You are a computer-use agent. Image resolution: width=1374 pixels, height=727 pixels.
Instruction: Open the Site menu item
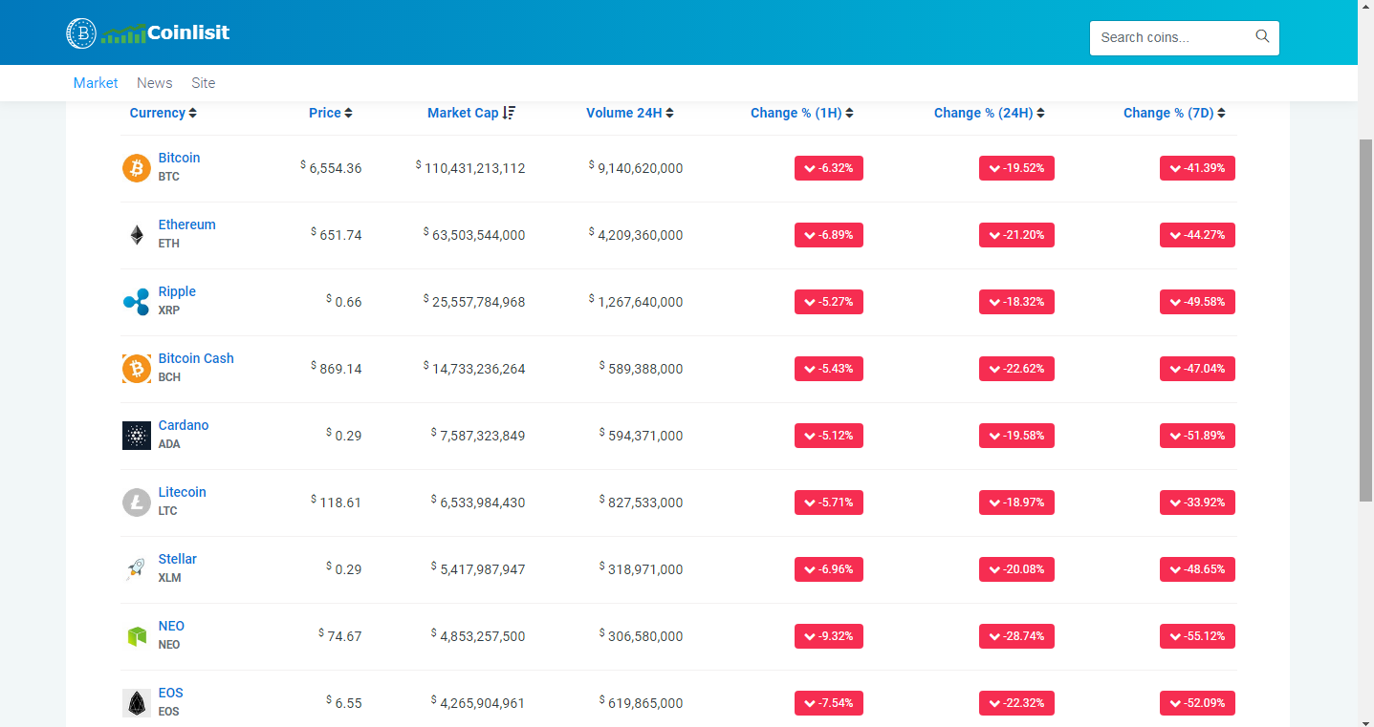204,83
